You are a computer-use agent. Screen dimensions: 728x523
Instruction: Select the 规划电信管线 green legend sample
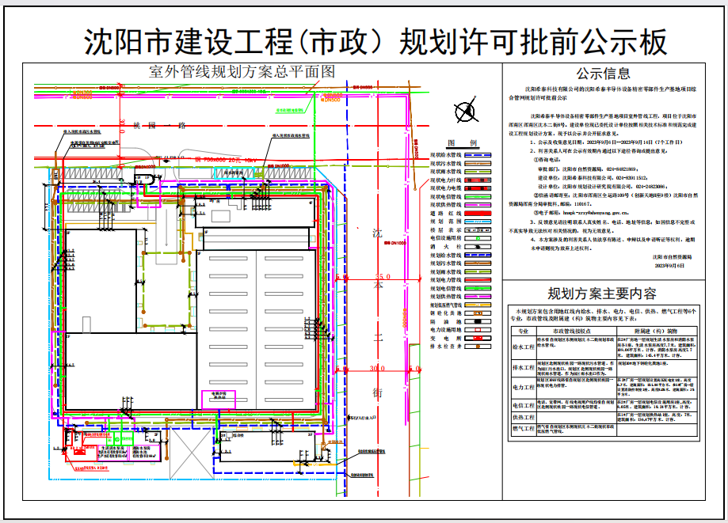click(478, 288)
